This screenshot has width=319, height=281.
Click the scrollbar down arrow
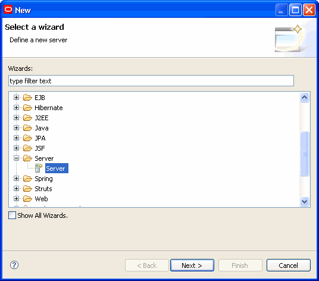(304, 201)
